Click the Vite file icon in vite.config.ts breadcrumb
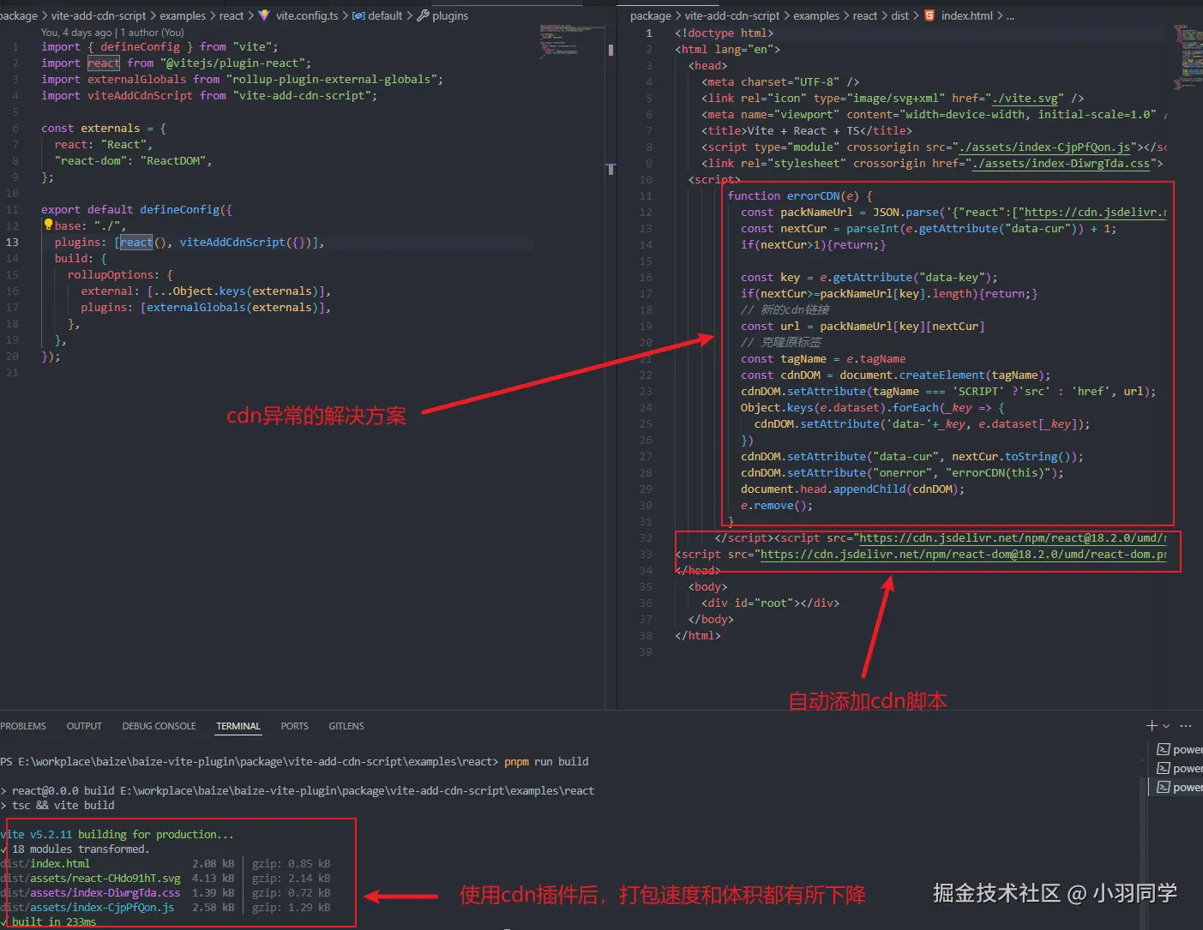The height and width of the screenshot is (930, 1203). click(263, 15)
